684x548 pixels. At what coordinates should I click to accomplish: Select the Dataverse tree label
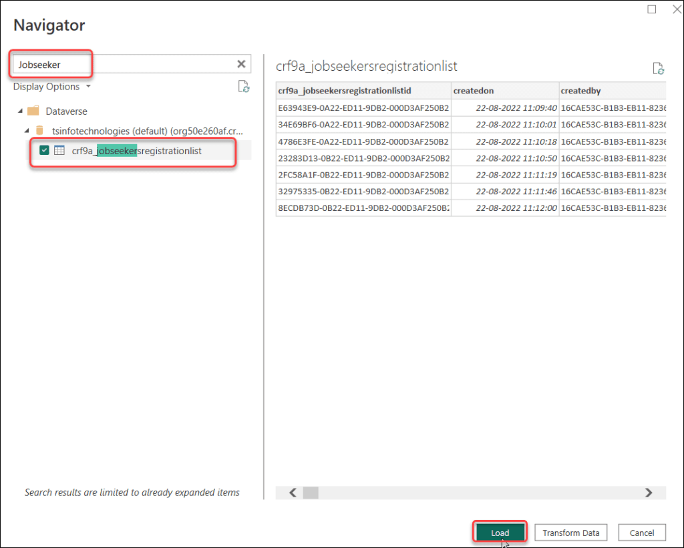66,111
